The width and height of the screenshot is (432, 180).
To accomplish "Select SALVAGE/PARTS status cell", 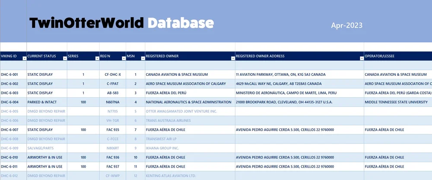I will [x=47, y=148].
